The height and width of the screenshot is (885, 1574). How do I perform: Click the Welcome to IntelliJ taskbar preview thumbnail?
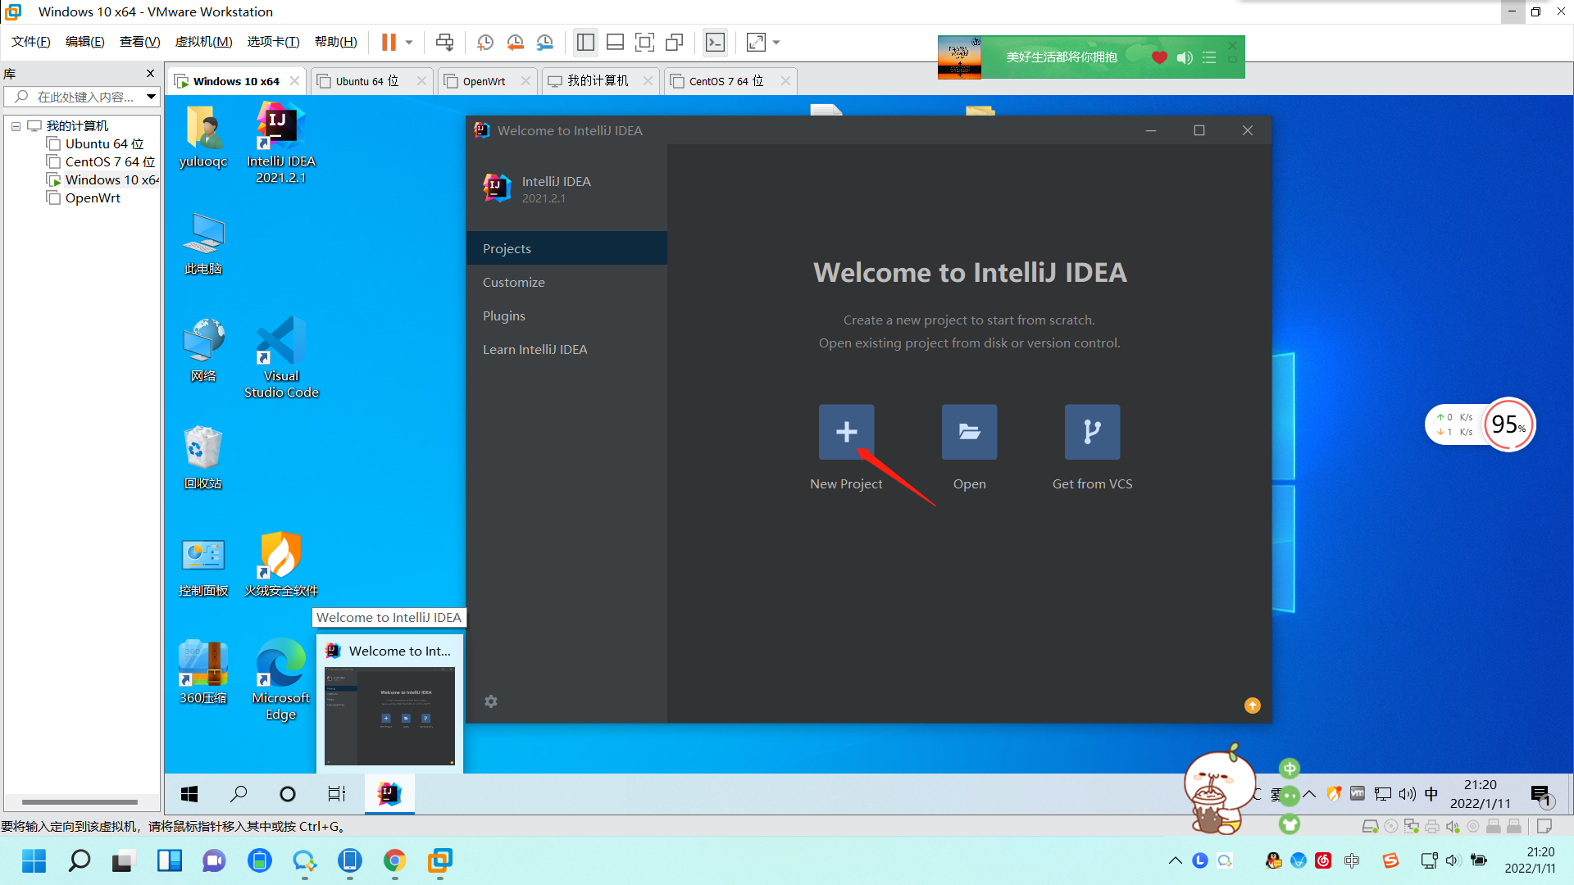tap(389, 716)
